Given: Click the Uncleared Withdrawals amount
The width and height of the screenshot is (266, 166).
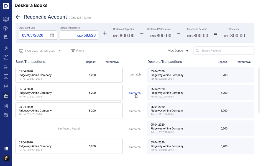Looking at the screenshot, I should tap(161, 36).
